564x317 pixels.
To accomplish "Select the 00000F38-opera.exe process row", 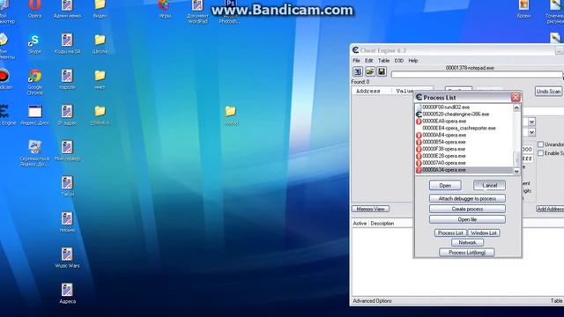I will [x=464, y=149].
